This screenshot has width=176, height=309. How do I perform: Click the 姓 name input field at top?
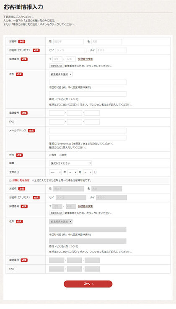pyautogui.click(x=68, y=42)
